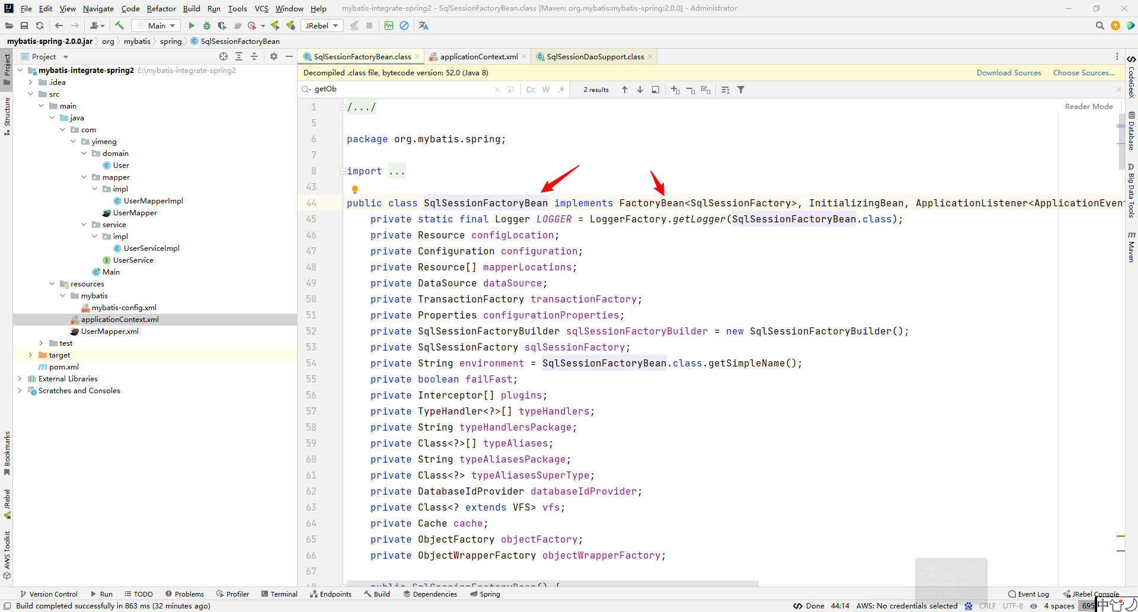Toggle the Project tool window sidebar button
The height and width of the screenshot is (612, 1138).
click(7, 69)
